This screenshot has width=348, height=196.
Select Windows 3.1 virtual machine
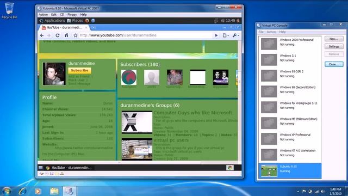tap(290, 59)
